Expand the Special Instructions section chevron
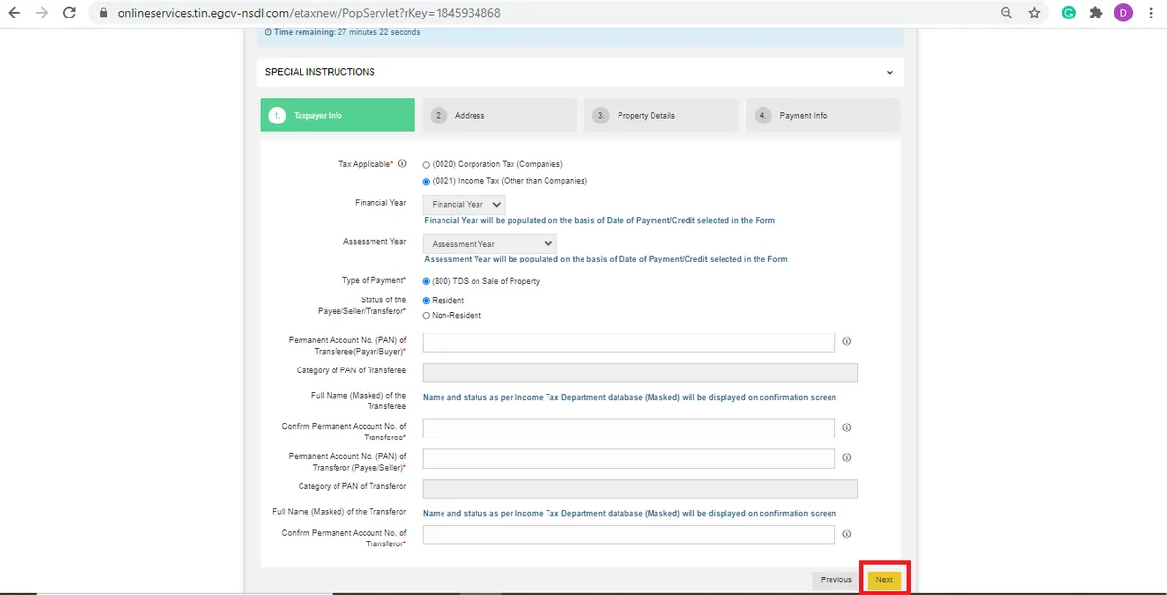Viewport: 1167px width, 595px height. [x=889, y=72]
